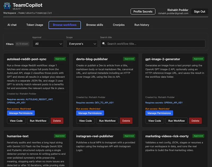Manage Permissions for autolead-reddit-post-sync
The height and width of the screenshot is (167, 212).
pos(21,113)
